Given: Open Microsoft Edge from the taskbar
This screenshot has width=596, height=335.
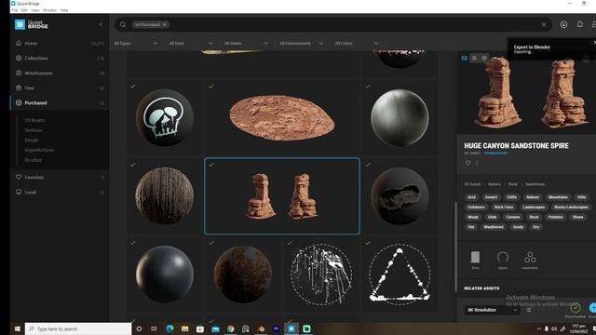Looking at the screenshot, I should (x=169, y=328).
